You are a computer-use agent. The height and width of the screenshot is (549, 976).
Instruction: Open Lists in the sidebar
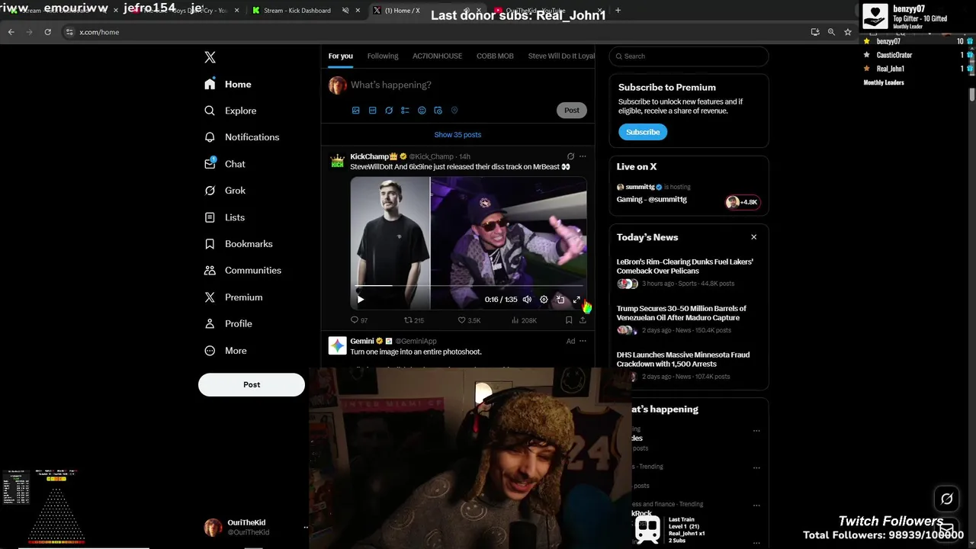click(x=225, y=217)
